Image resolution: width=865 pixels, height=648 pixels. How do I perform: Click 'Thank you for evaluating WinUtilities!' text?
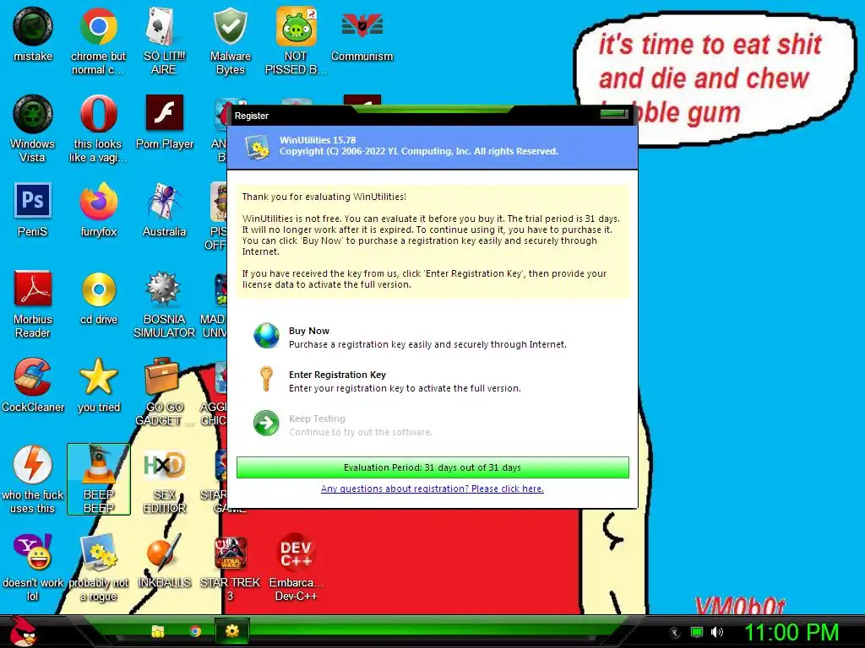[324, 197]
